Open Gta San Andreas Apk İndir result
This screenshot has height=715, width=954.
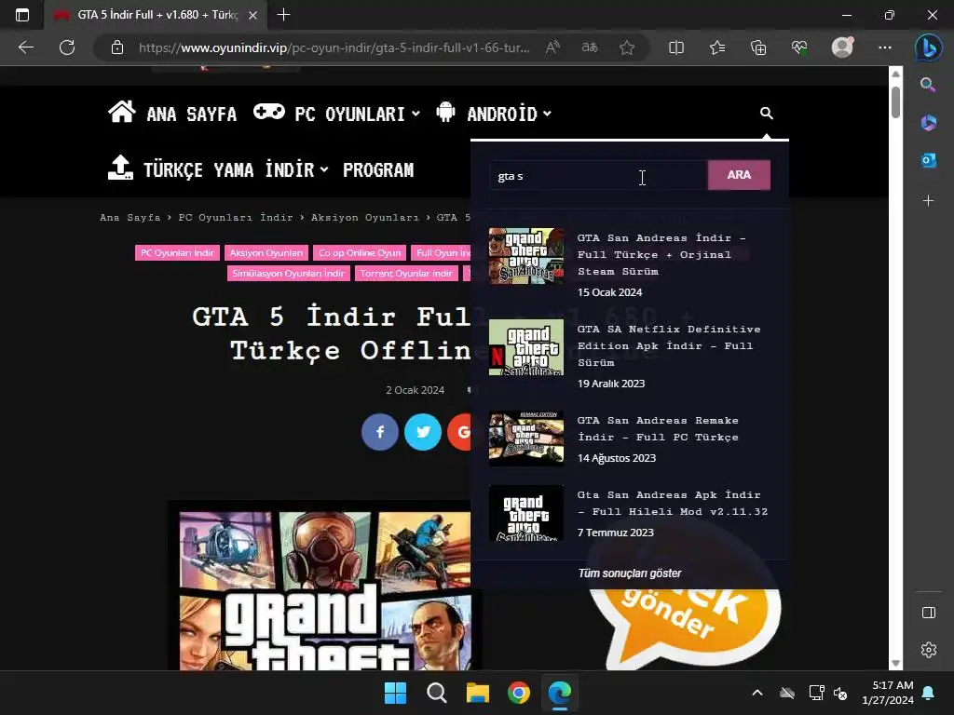tap(673, 504)
